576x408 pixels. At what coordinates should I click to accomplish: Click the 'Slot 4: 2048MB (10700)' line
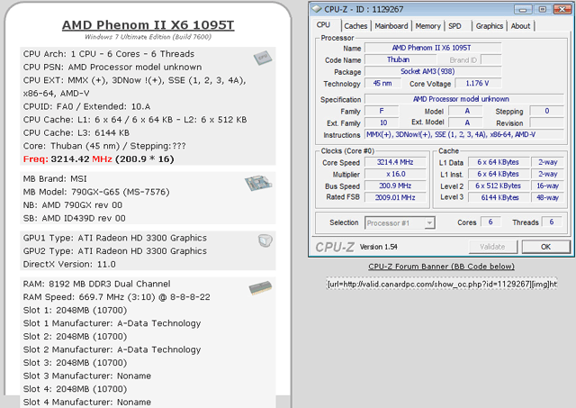tap(75, 389)
